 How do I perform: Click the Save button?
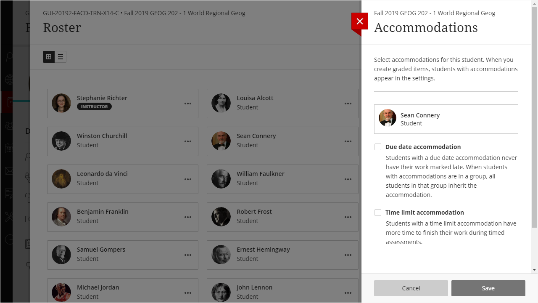(488, 288)
